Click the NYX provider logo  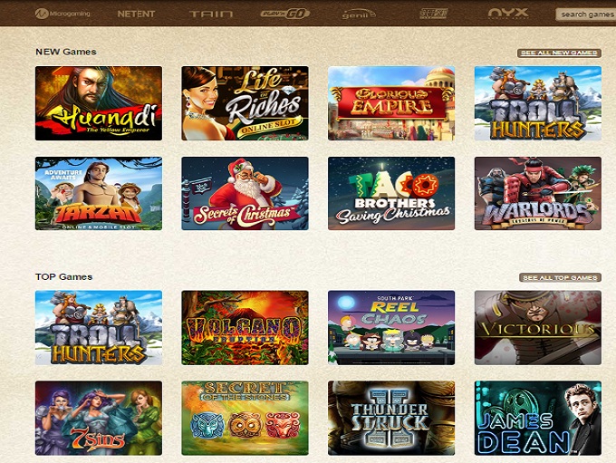(x=508, y=14)
